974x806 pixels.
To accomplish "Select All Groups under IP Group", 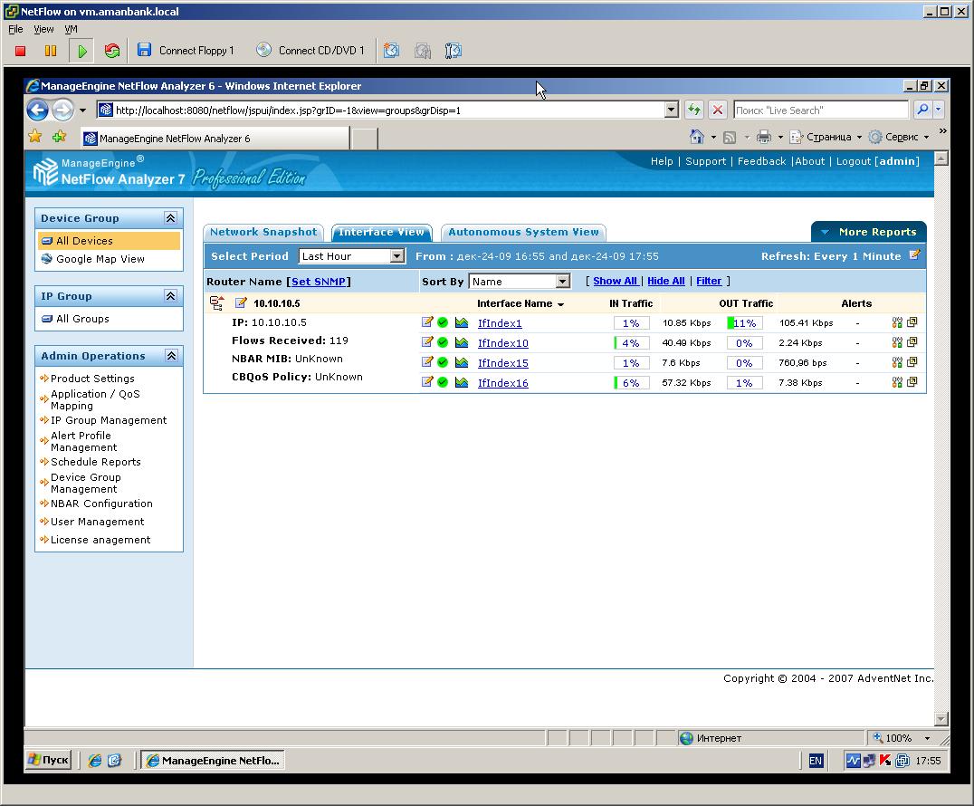I will pyautogui.click(x=82, y=319).
